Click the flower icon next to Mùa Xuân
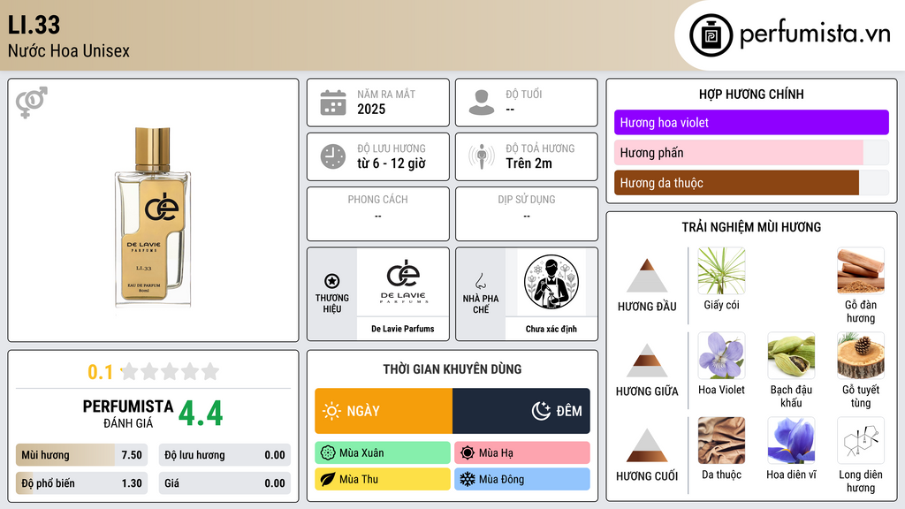 [328, 453]
